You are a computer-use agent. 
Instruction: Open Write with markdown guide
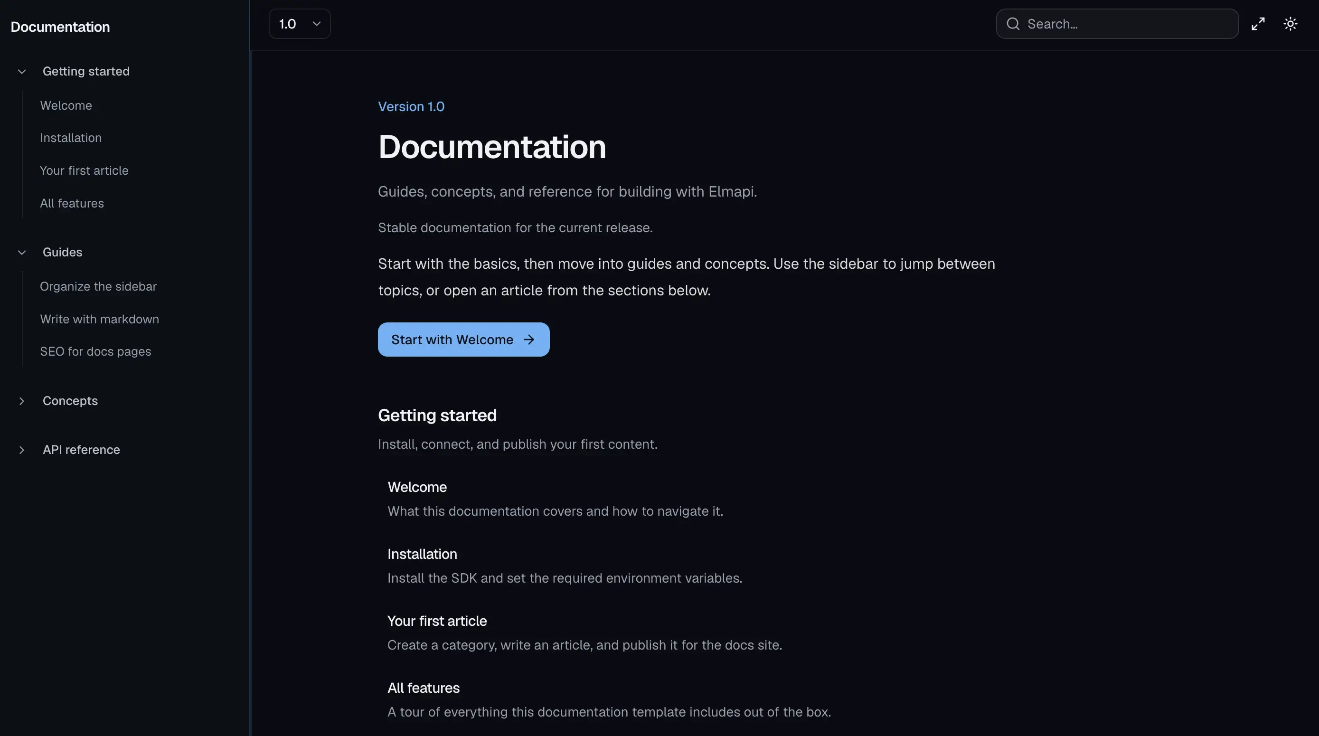point(99,319)
